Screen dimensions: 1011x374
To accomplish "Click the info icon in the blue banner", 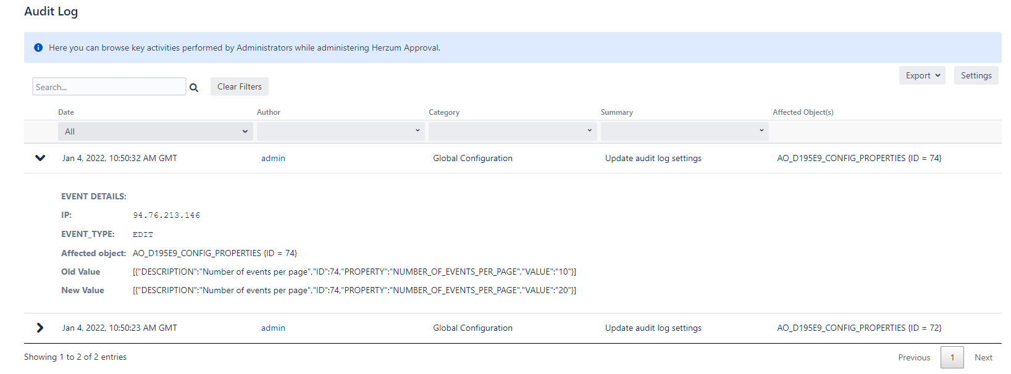I will pos(38,48).
